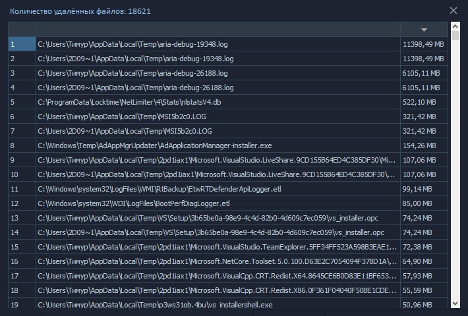The width and height of the screenshot is (468, 316).
Task: Click size 50,96 MB cell
Action: tap(424, 303)
